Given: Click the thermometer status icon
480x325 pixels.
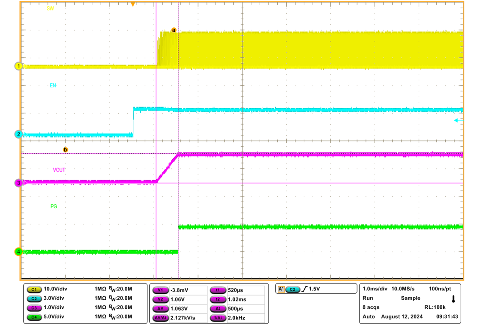Looking at the screenshot, I should click(453, 298).
